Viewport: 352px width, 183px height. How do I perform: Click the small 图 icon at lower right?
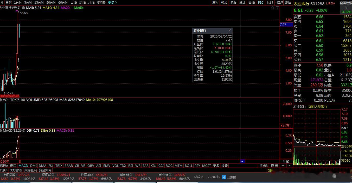coord(269,170)
